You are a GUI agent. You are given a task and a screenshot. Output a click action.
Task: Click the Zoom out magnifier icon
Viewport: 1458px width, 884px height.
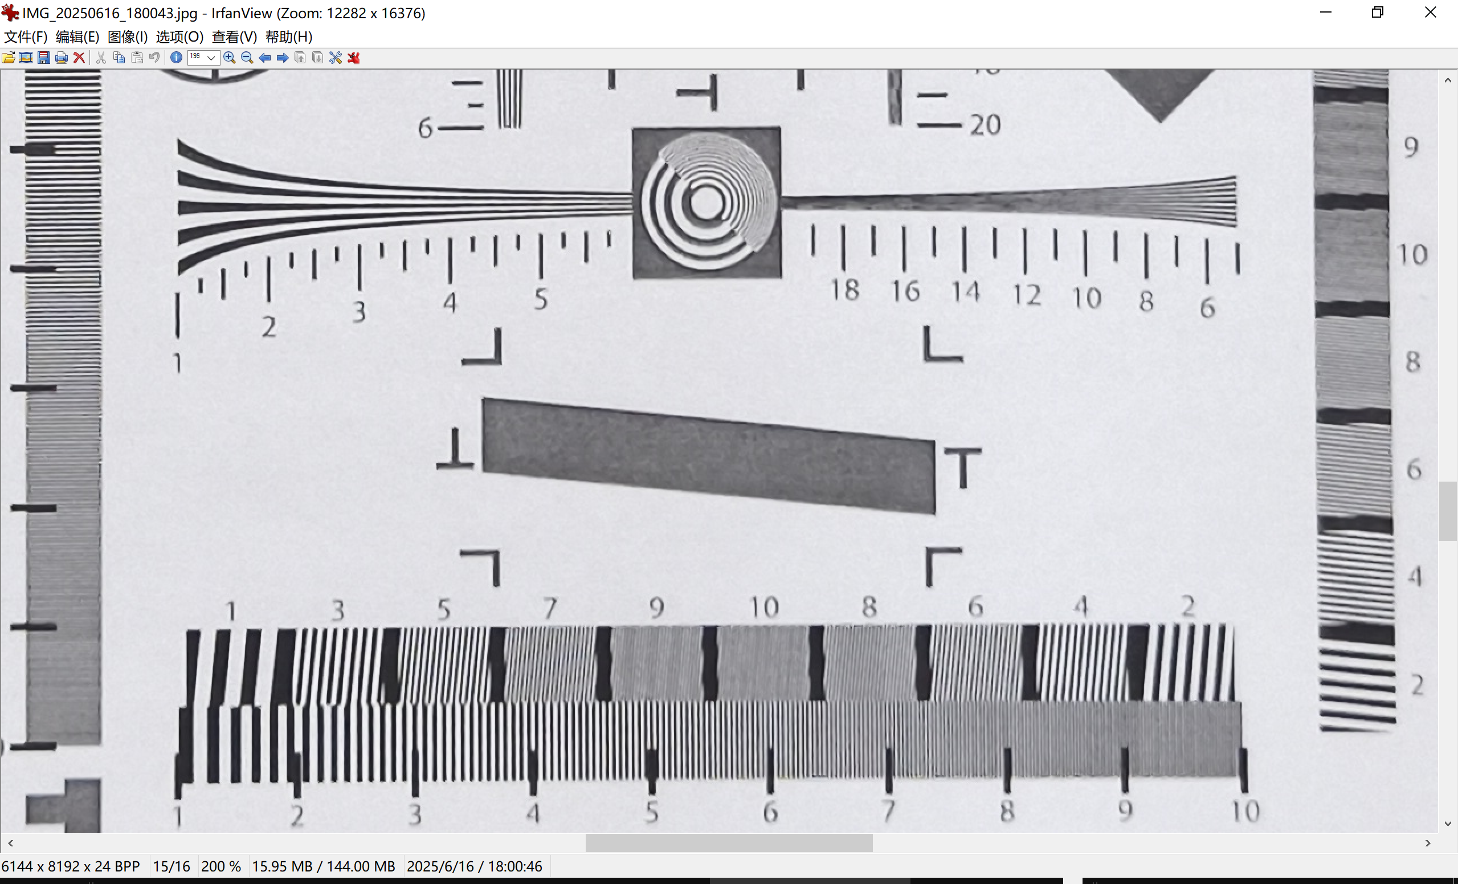pyautogui.click(x=247, y=58)
